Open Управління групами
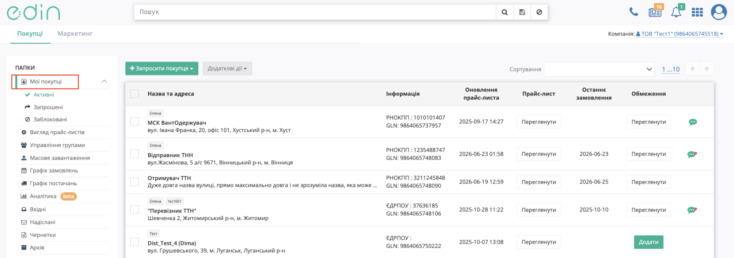The image size is (734, 258). point(57,145)
